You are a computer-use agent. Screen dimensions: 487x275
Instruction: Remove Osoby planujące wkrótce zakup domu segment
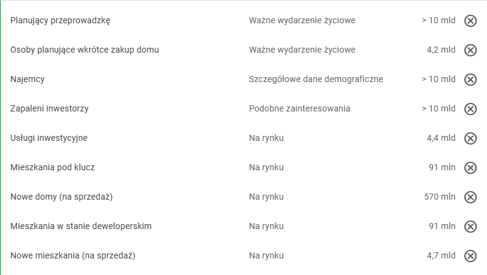coord(470,50)
